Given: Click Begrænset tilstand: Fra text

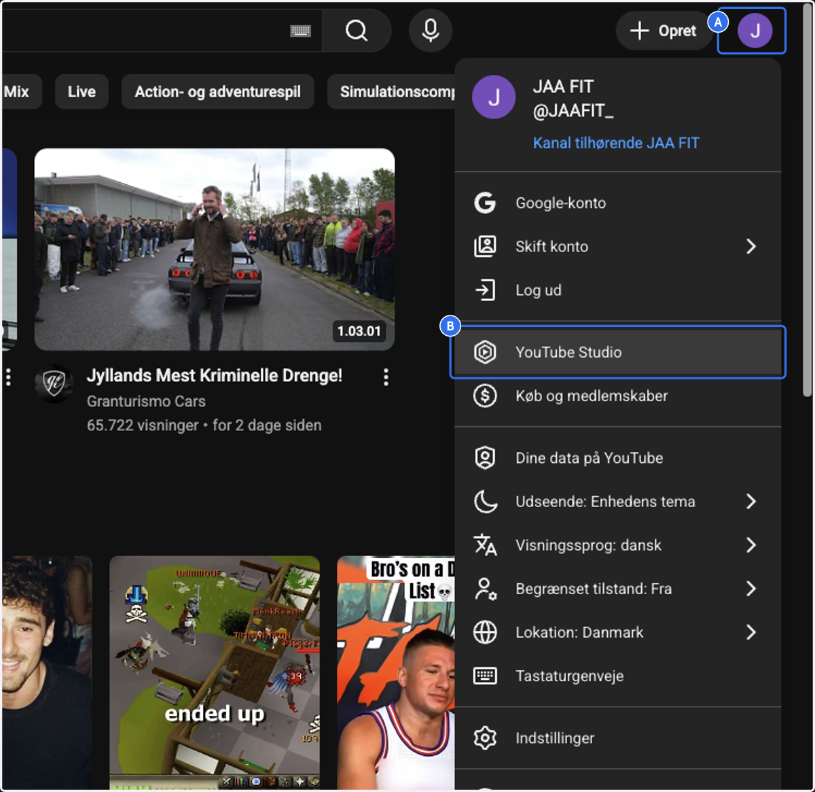Looking at the screenshot, I should 594,589.
